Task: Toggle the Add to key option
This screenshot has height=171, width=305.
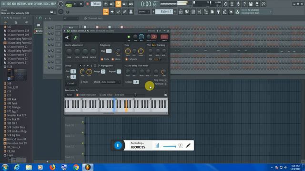Action: pyautogui.click(x=100, y=95)
